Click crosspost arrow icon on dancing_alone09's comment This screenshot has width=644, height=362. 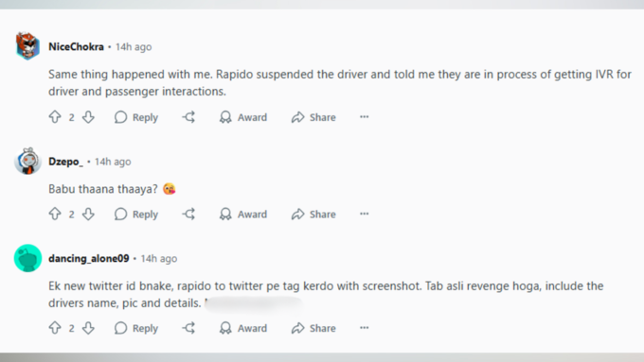[x=188, y=328]
